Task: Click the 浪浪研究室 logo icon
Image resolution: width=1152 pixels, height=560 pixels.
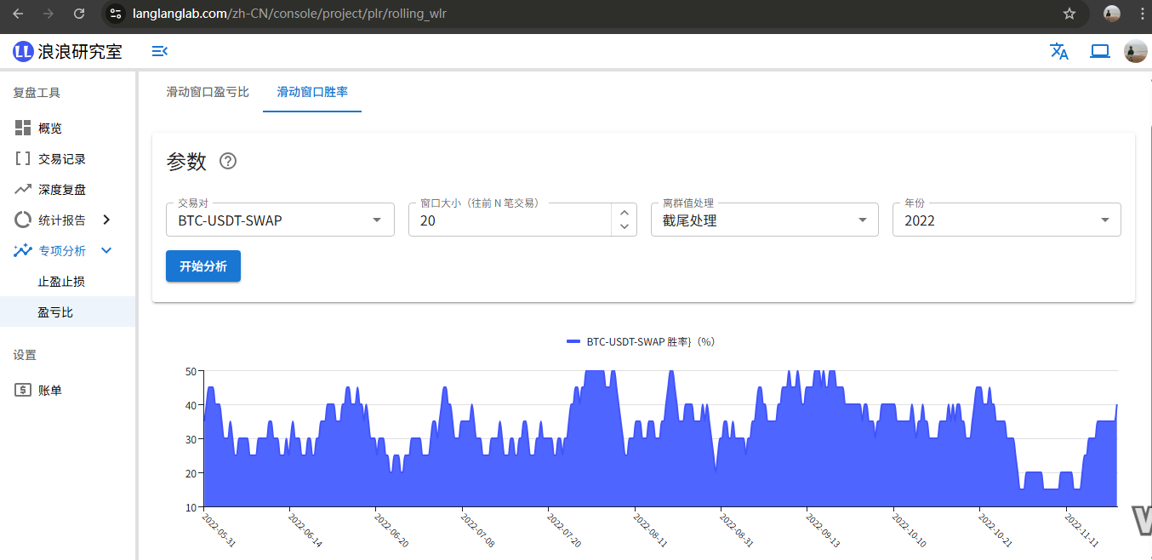Action: tap(23, 52)
